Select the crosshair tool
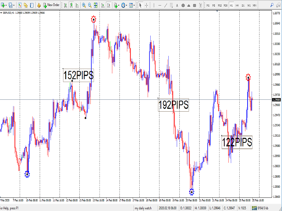 coord(147,5)
